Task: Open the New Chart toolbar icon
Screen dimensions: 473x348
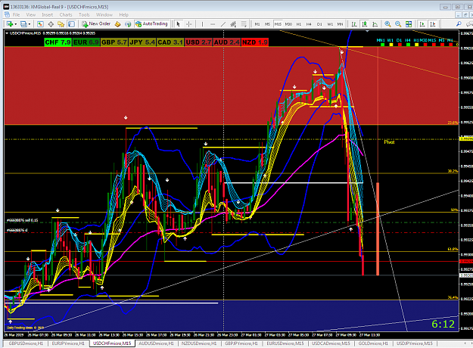Action: [x=9, y=23]
